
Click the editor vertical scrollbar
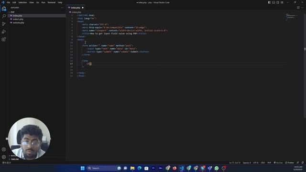coord(305,65)
